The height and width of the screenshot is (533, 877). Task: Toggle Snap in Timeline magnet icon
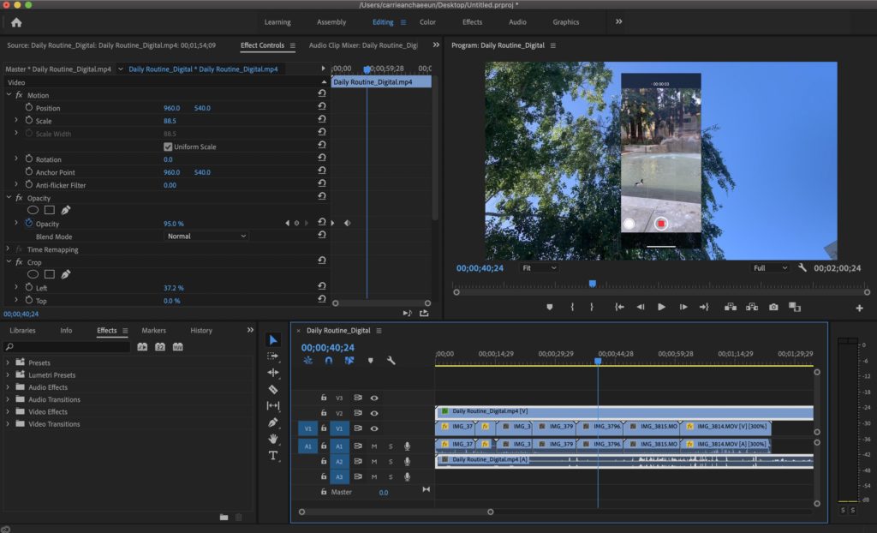[x=328, y=361]
